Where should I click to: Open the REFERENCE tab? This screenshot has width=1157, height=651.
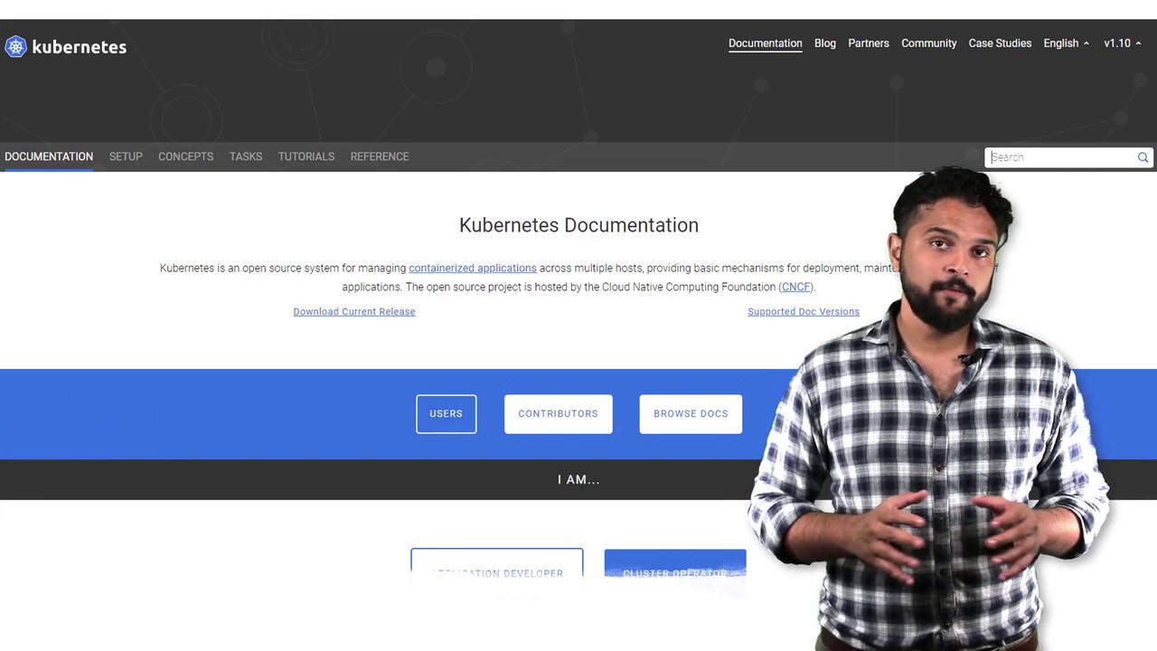[x=380, y=156]
